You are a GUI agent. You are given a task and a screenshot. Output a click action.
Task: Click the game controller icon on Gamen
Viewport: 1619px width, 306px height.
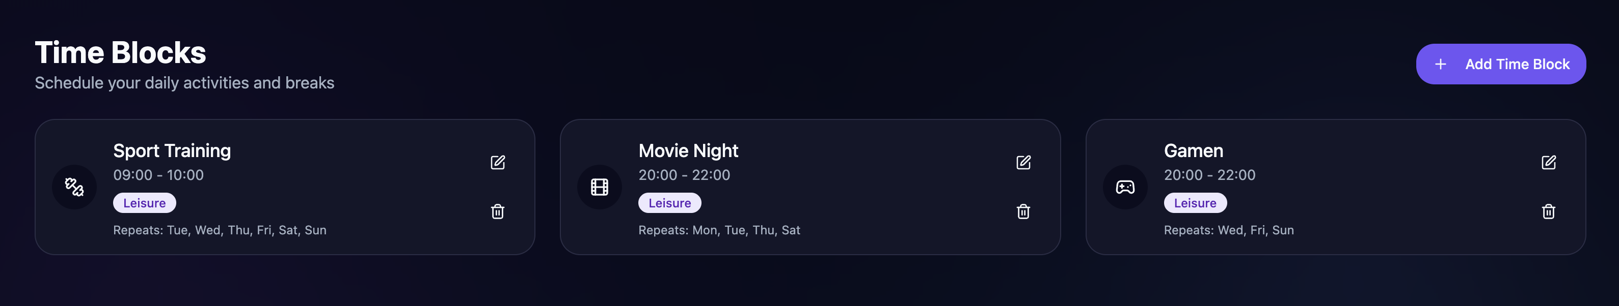[1125, 187]
